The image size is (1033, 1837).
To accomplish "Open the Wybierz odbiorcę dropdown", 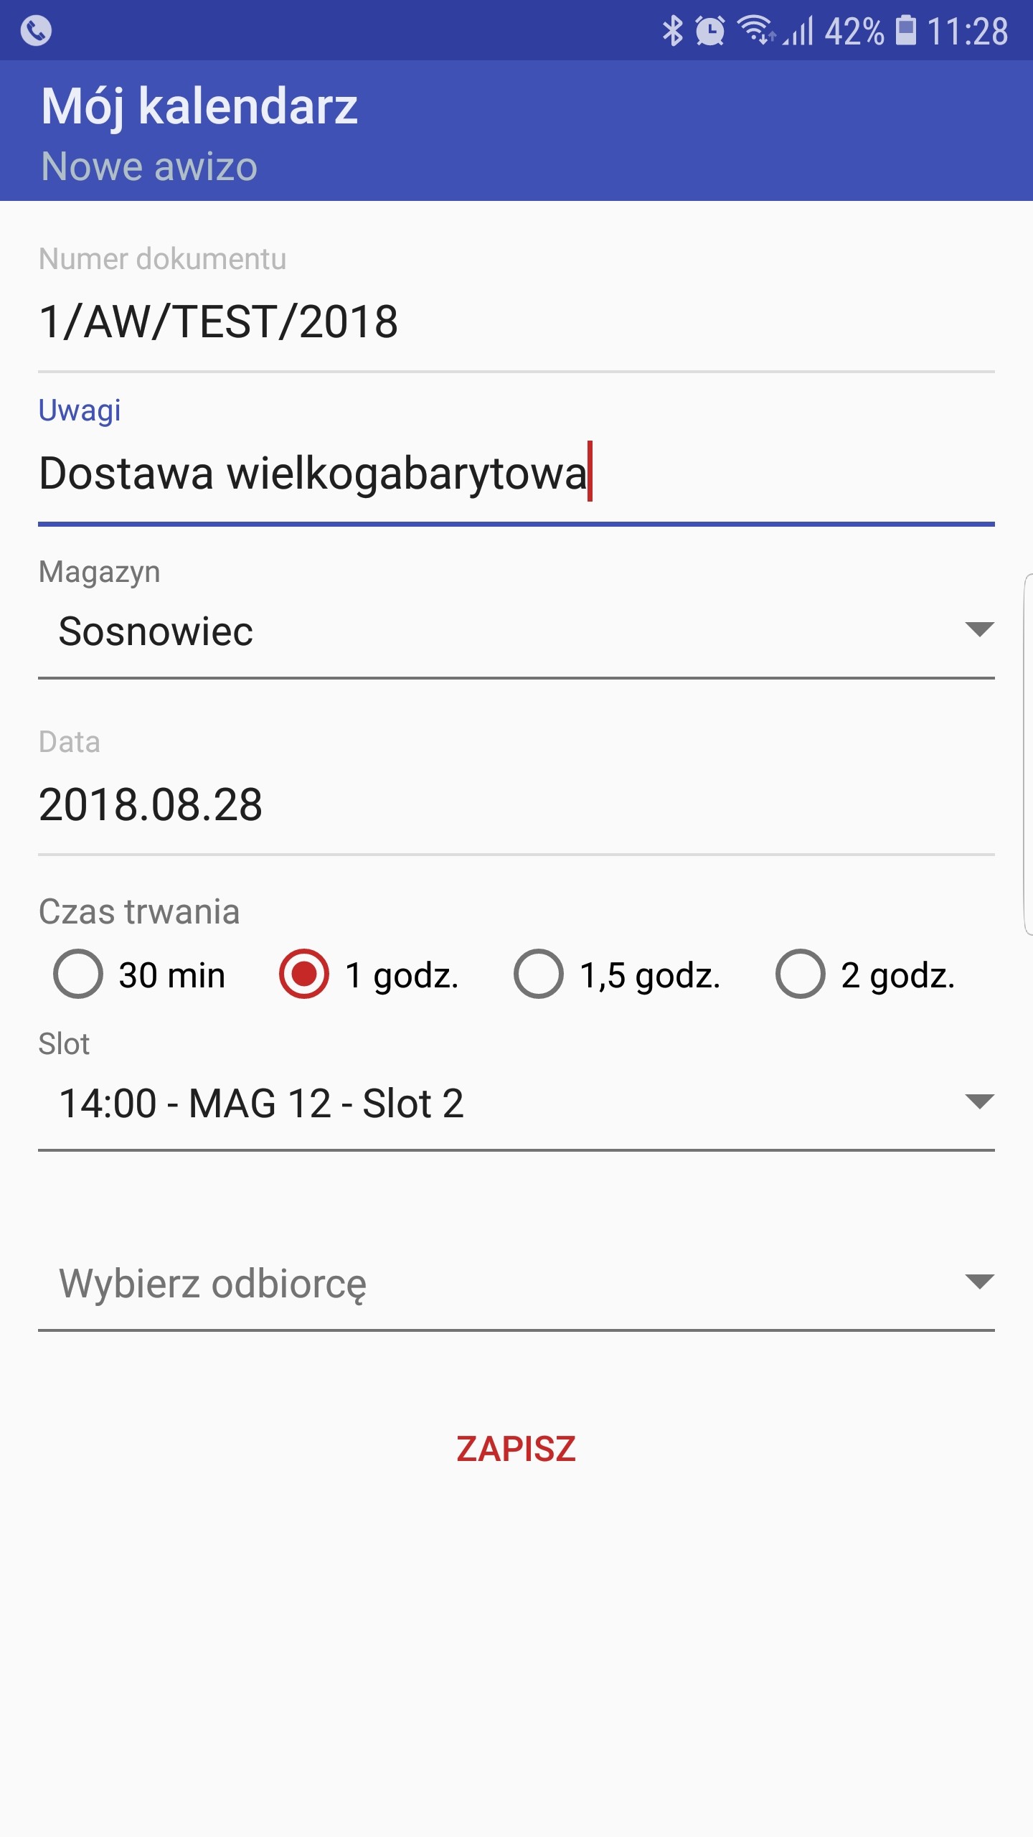I will tap(516, 1283).
